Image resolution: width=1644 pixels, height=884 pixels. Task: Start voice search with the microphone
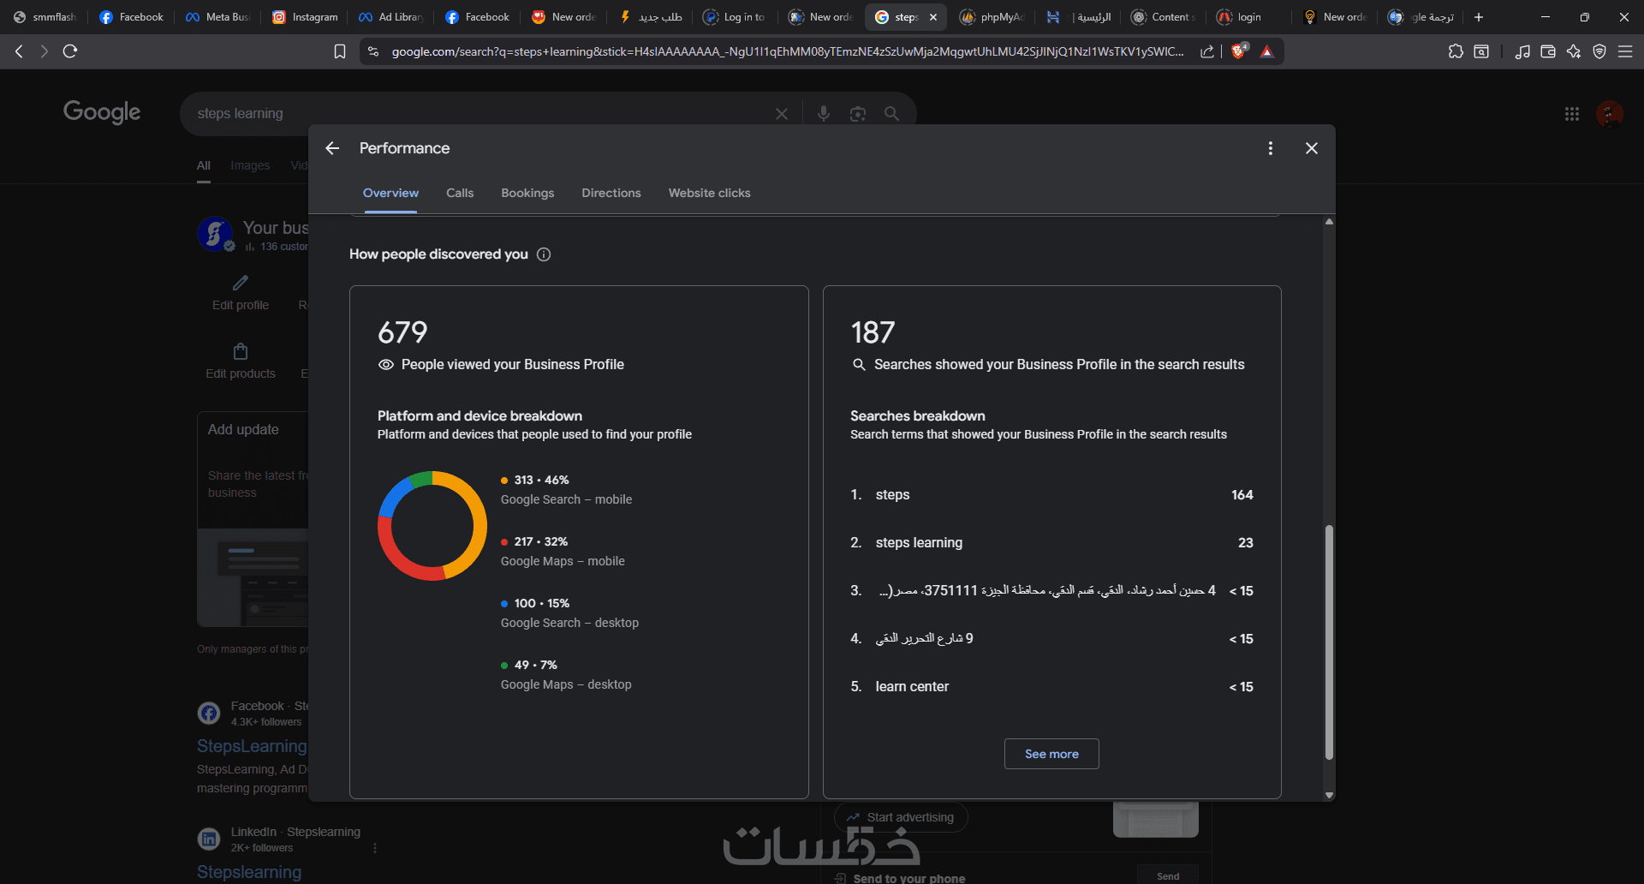tap(824, 114)
